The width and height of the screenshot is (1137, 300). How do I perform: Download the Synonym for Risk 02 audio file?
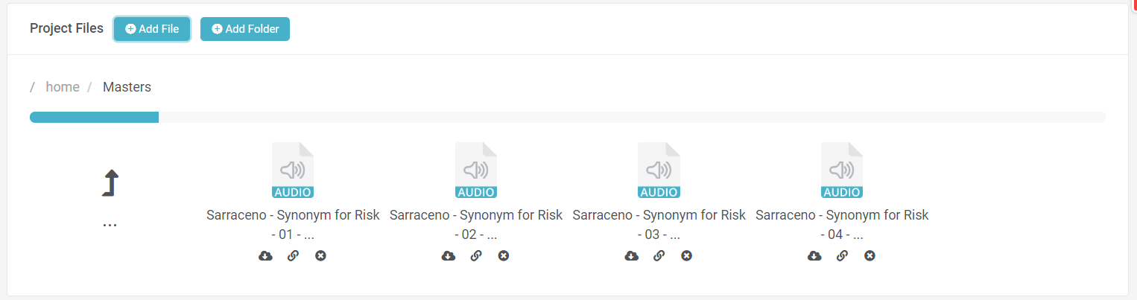tap(449, 256)
